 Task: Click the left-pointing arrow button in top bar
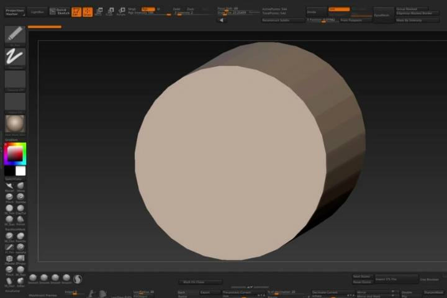coord(222,20)
